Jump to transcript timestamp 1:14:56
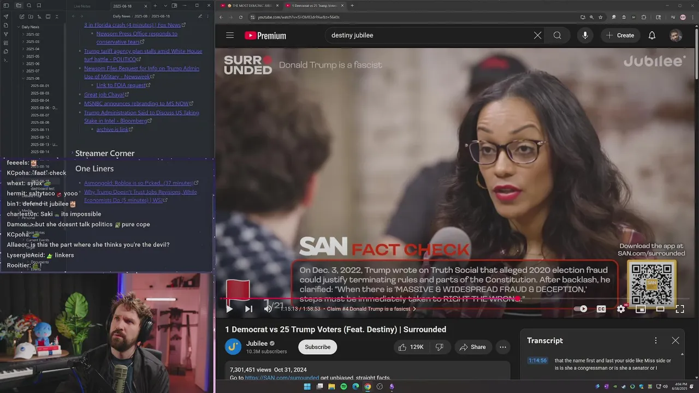The height and width of the screenshot is (393, 699). coord(537,361)
